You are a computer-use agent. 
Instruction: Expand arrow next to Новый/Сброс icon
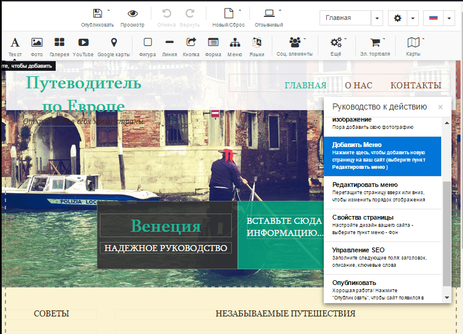click(x=240, y=10)
